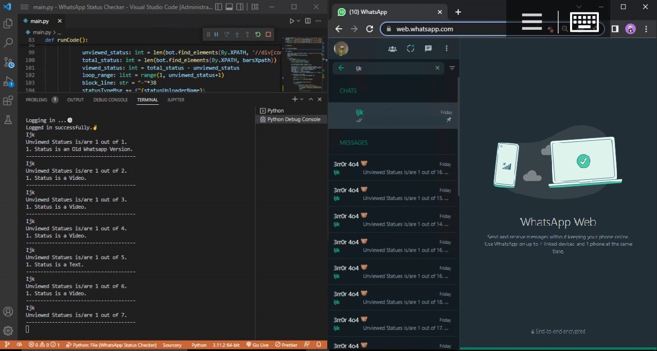Click the Python: File debug status item
657x351 pixels.
pyautogui.click(x=112, y=345)
